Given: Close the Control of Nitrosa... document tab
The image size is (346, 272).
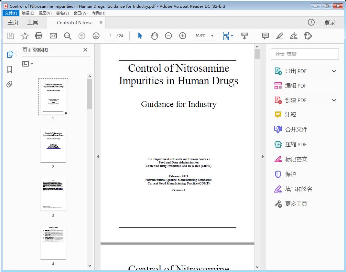Looking at the screenshot, I should pos(101,23).
